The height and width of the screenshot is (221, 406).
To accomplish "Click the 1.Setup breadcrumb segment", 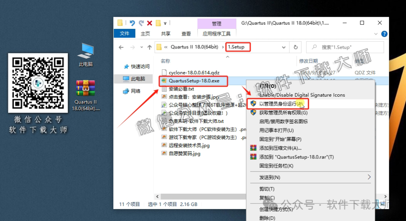I will [x=236, y=47].
